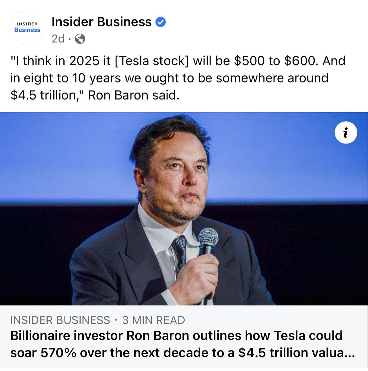Click 'Ron Baron said.' in the caption

click(134, 95)
